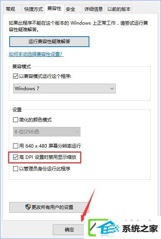Open the Windows 7 compatibility dropdown
The height and width of the screenshot is (239, 161).
tap(64, 88)
